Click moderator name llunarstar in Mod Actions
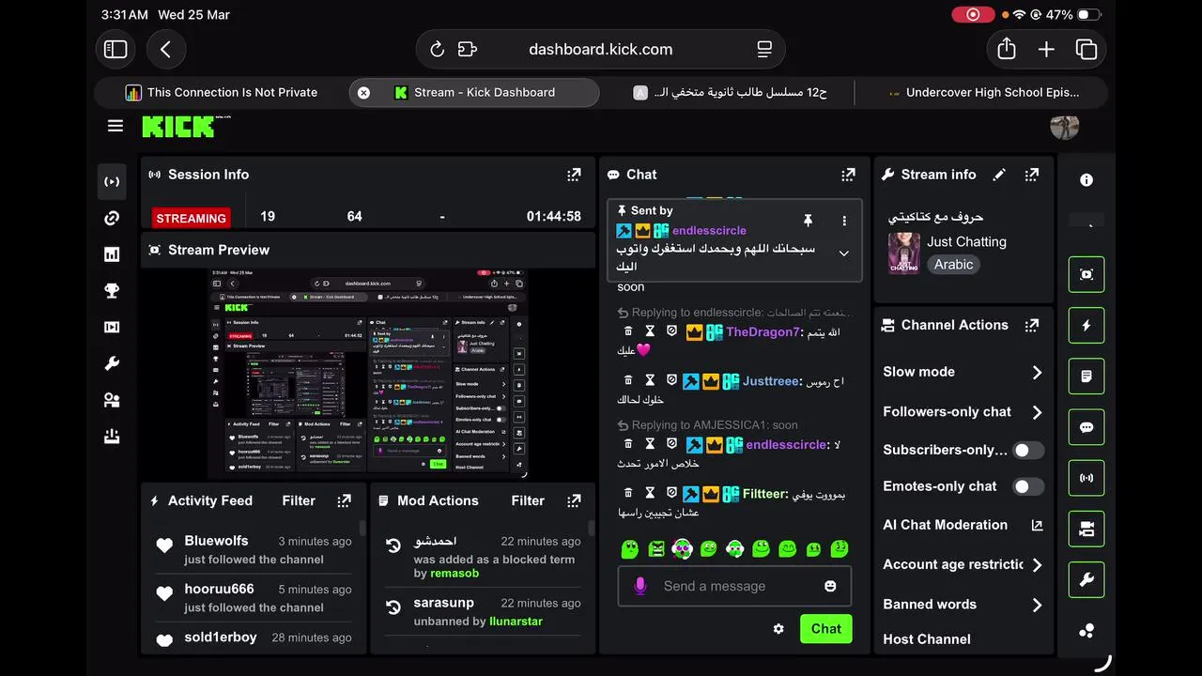 (516, 621)
